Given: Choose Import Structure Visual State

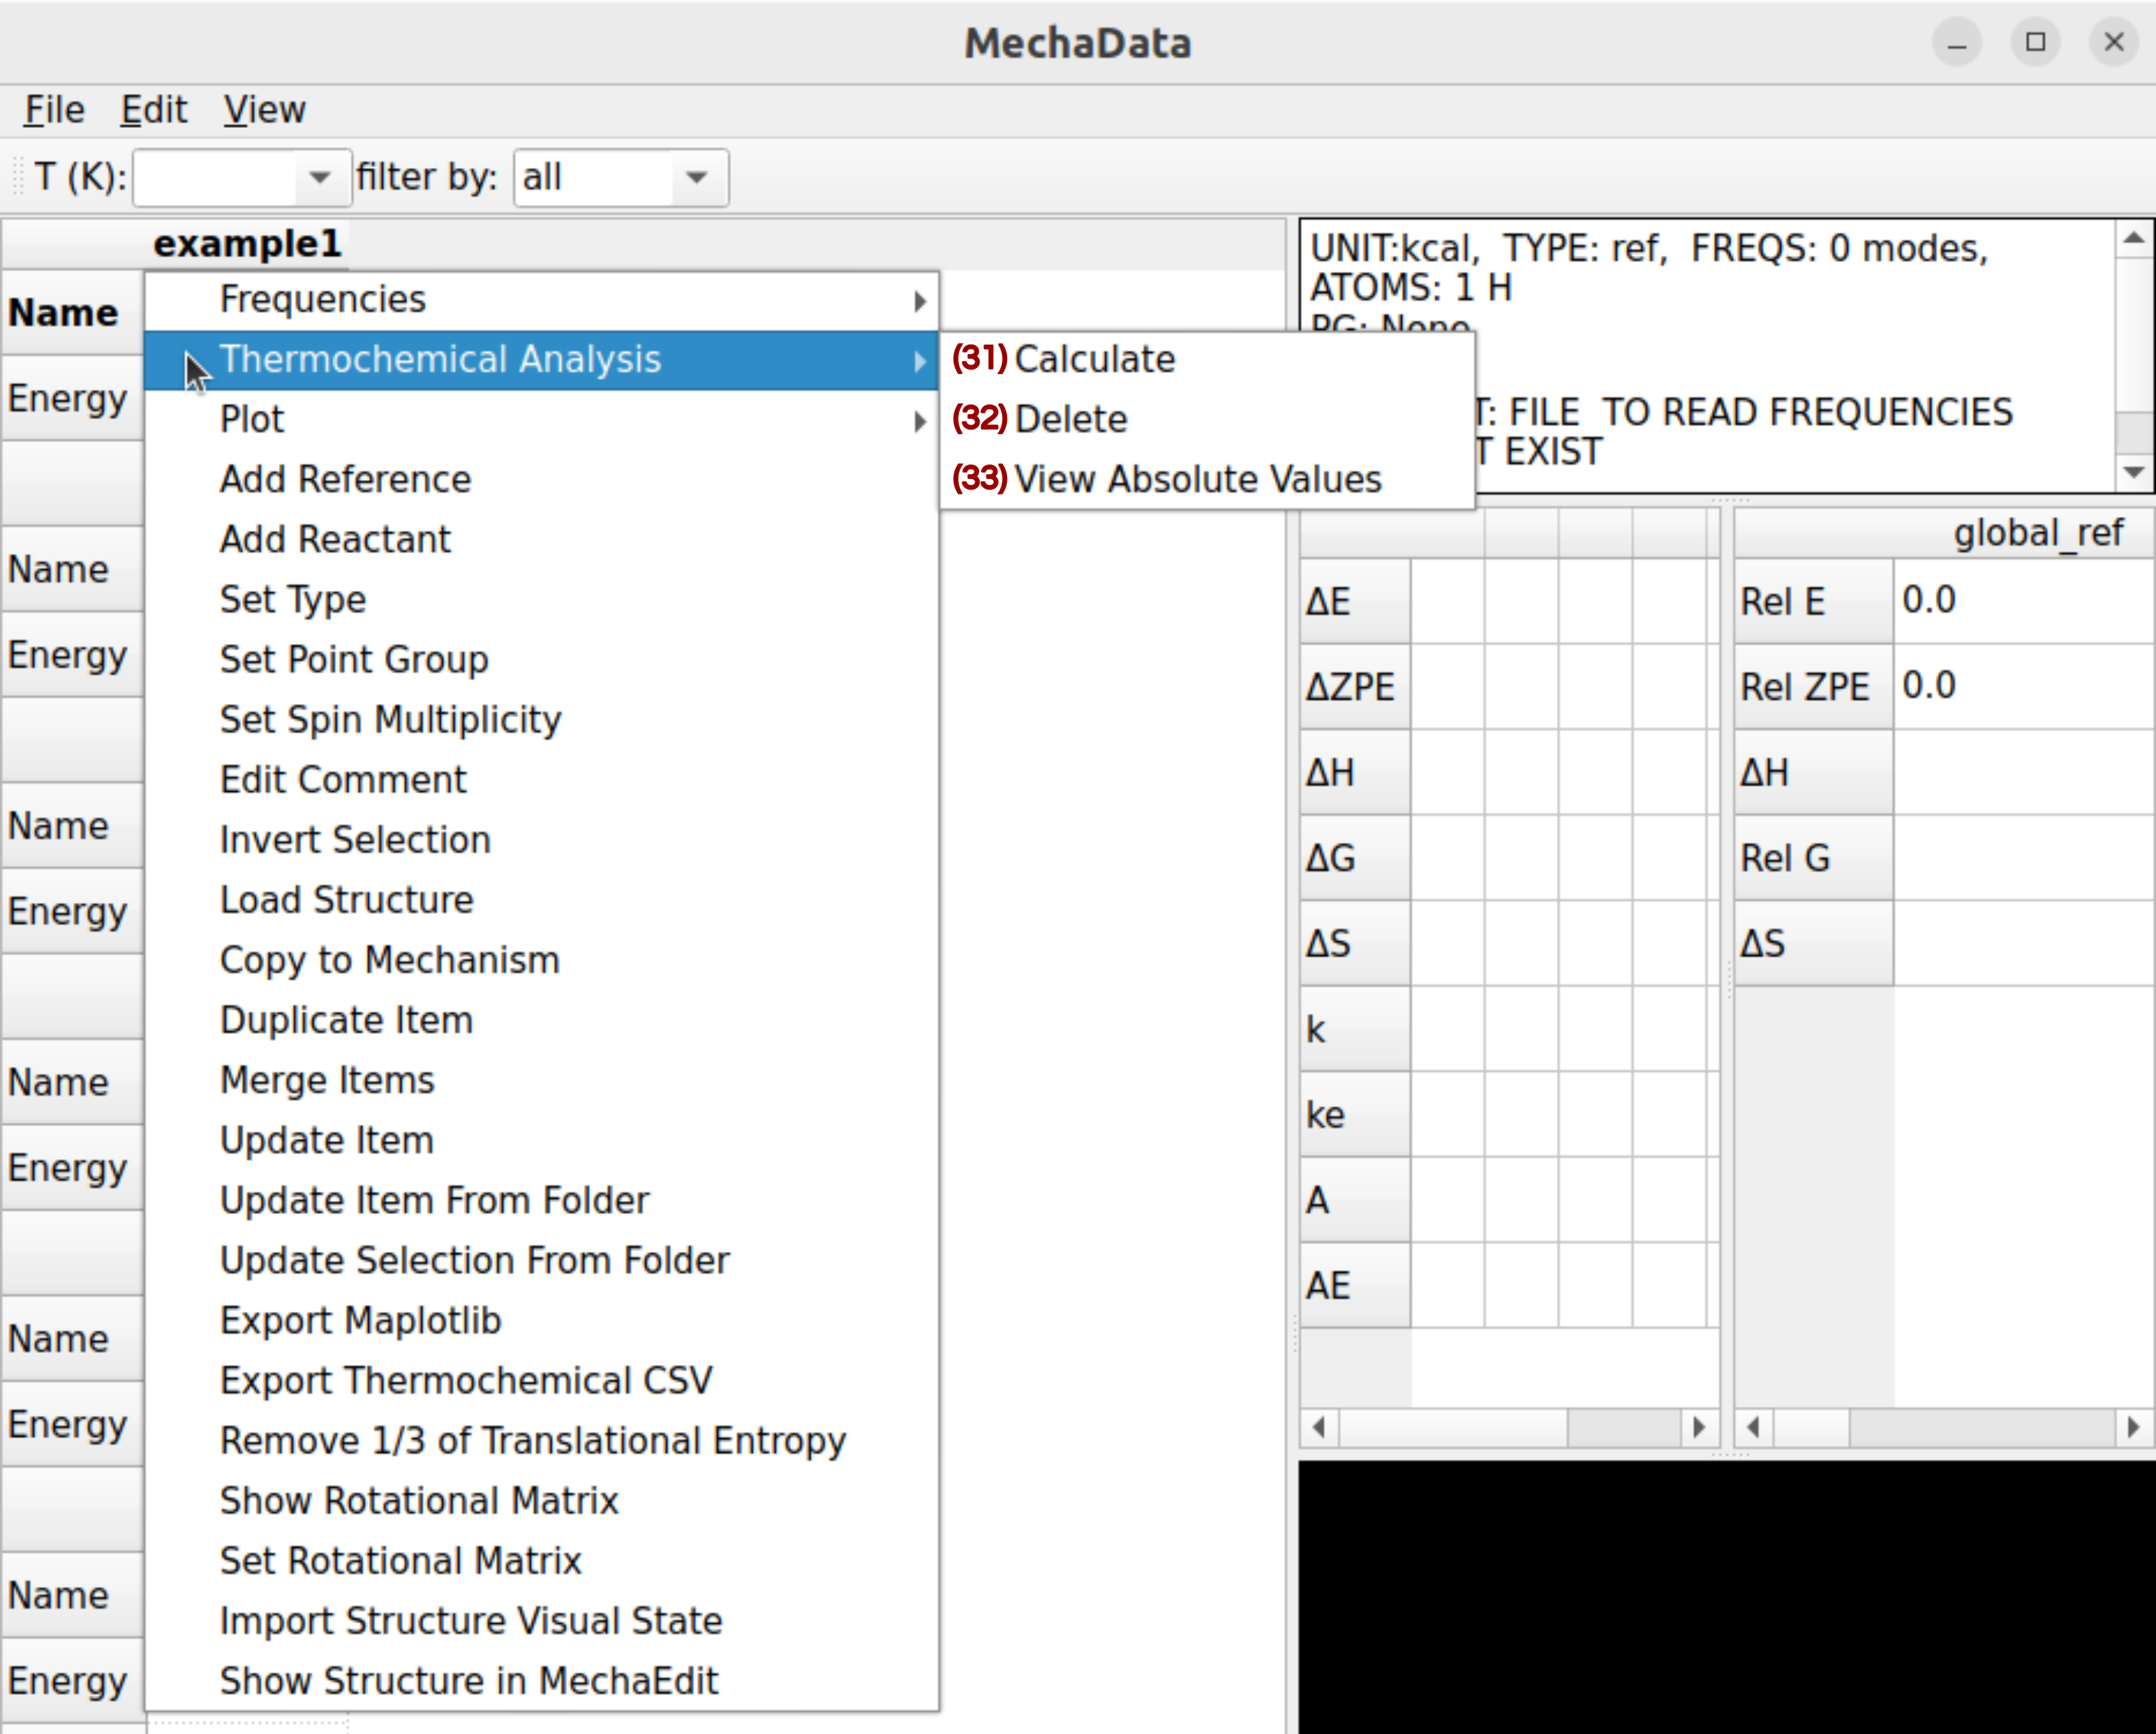Looking at the screenshot, I should point(542,1621).
